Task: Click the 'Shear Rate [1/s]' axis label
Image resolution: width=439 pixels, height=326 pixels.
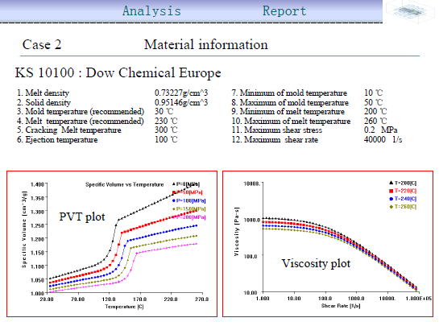Action: click(x=341, y=306)
